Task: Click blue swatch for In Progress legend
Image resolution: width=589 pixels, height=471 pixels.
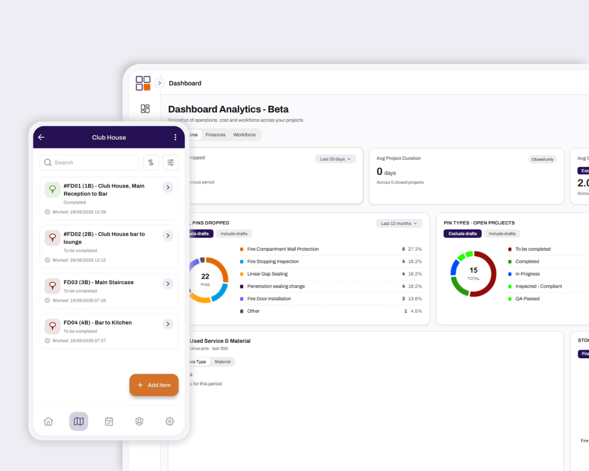Action: (510, 274)
